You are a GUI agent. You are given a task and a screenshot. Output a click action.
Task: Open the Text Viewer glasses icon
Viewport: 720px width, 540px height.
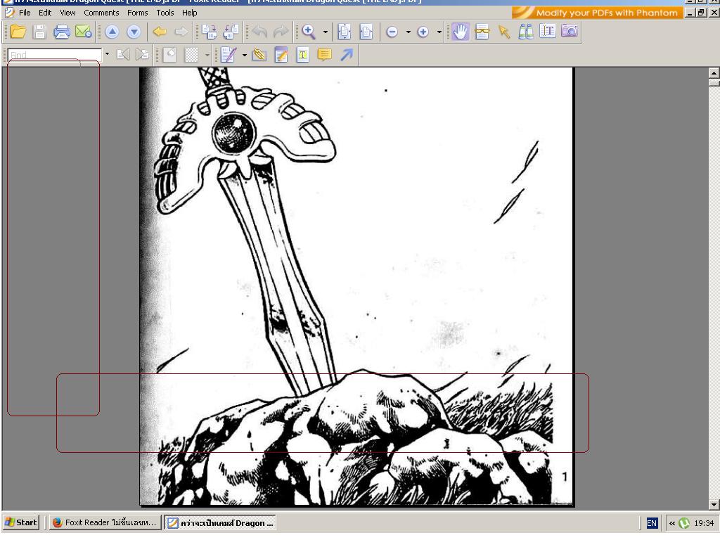(x=482, y=32)
